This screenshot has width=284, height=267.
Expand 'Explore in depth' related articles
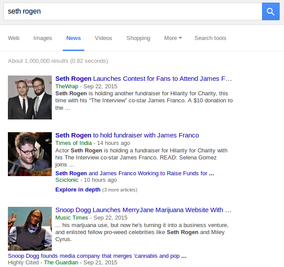(x=78, y=190)
